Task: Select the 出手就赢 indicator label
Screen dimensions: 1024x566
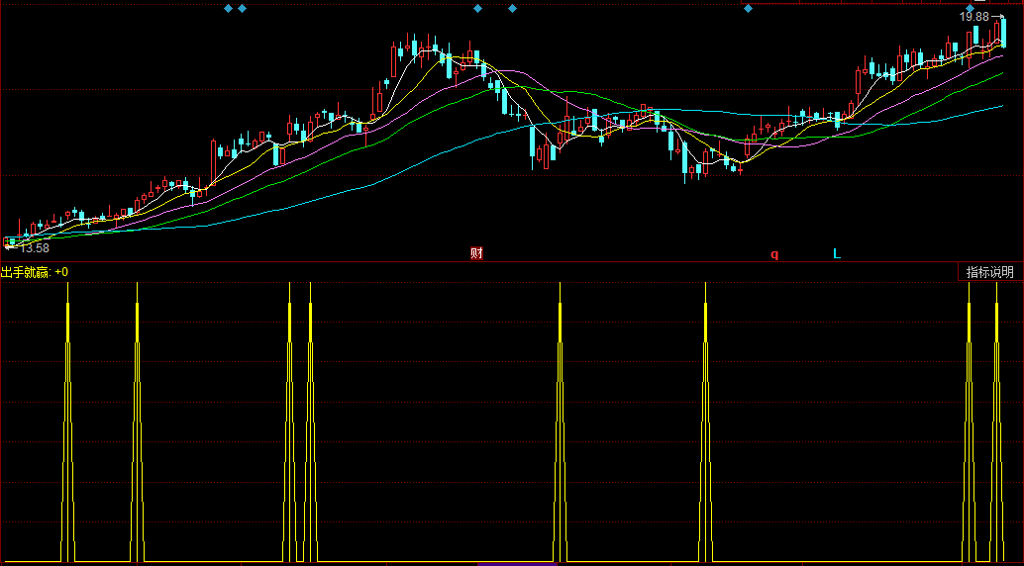Action: coord(26,272)
